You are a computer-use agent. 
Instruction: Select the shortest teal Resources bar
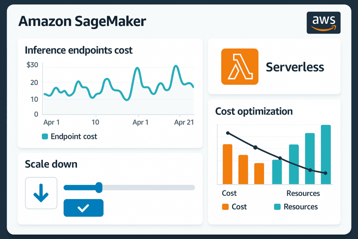(277, 172)
